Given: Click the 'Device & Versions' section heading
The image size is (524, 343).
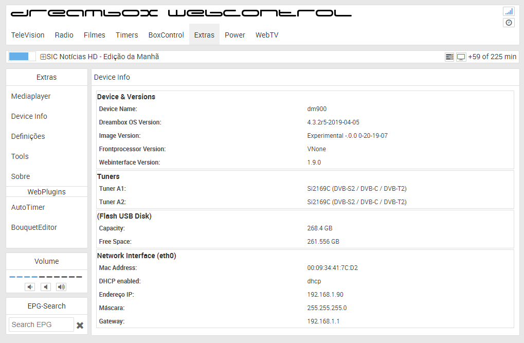Looking at the screenshot, I should click(126, 97).
